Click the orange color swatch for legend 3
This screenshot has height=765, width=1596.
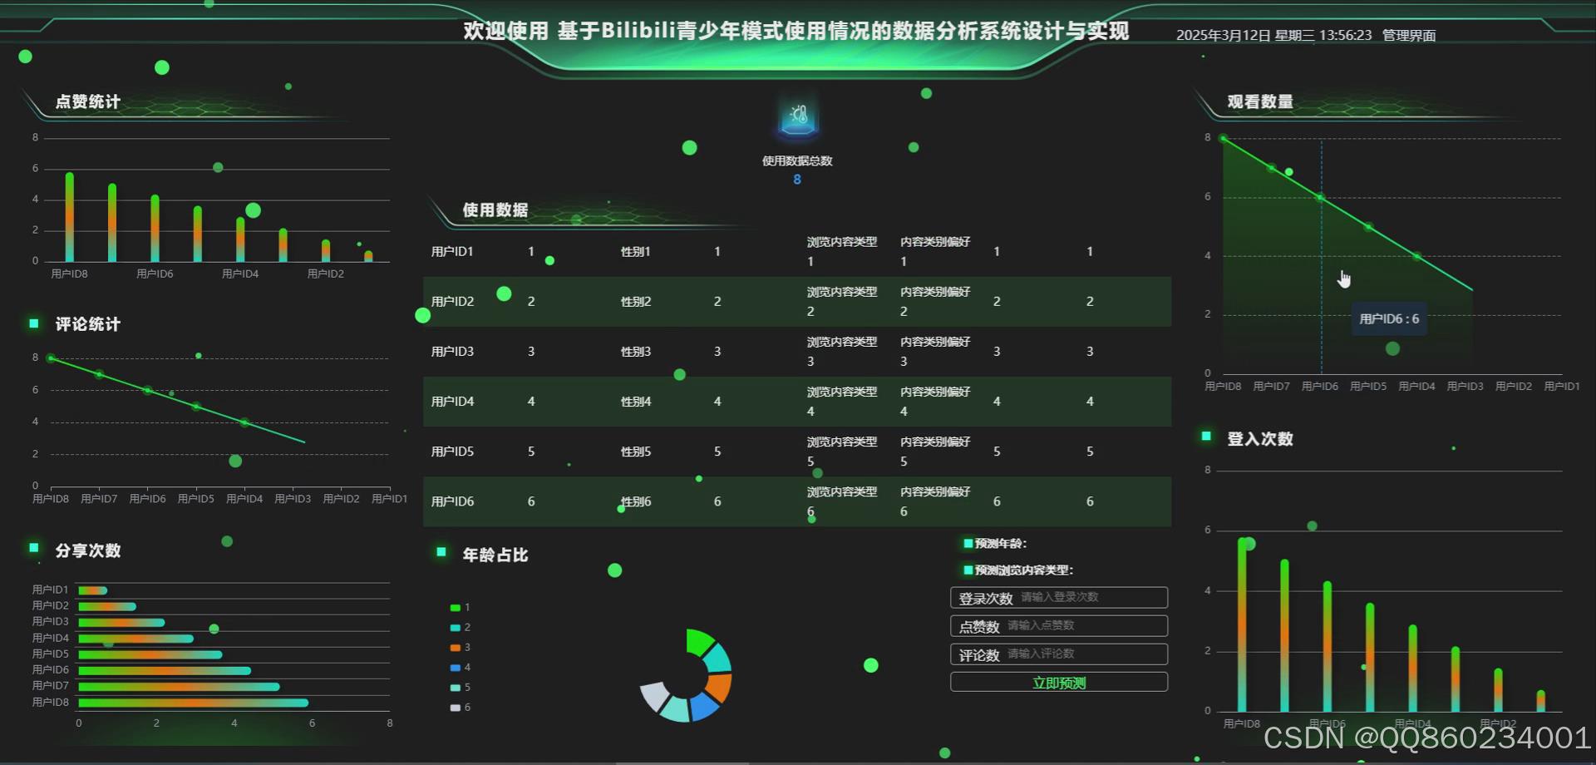[455, 647]
